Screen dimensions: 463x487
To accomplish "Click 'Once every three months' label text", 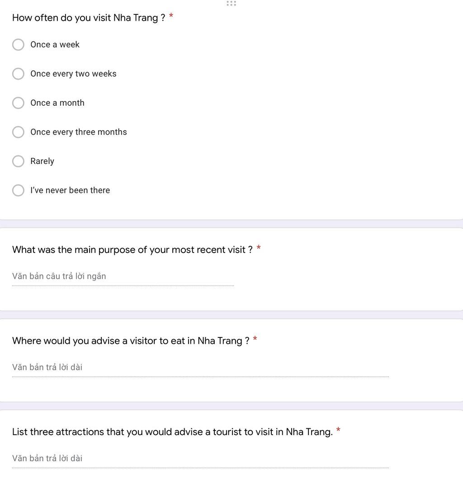I will (x=79, y=132).
